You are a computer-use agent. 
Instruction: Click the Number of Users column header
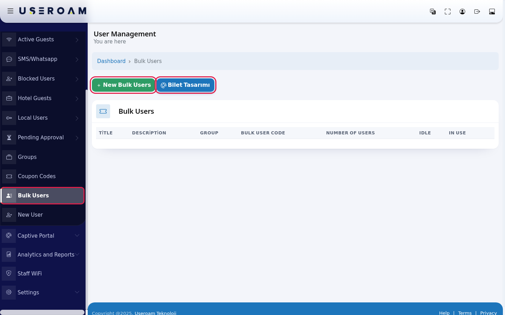pyautogui.click(x=350, y=133)
